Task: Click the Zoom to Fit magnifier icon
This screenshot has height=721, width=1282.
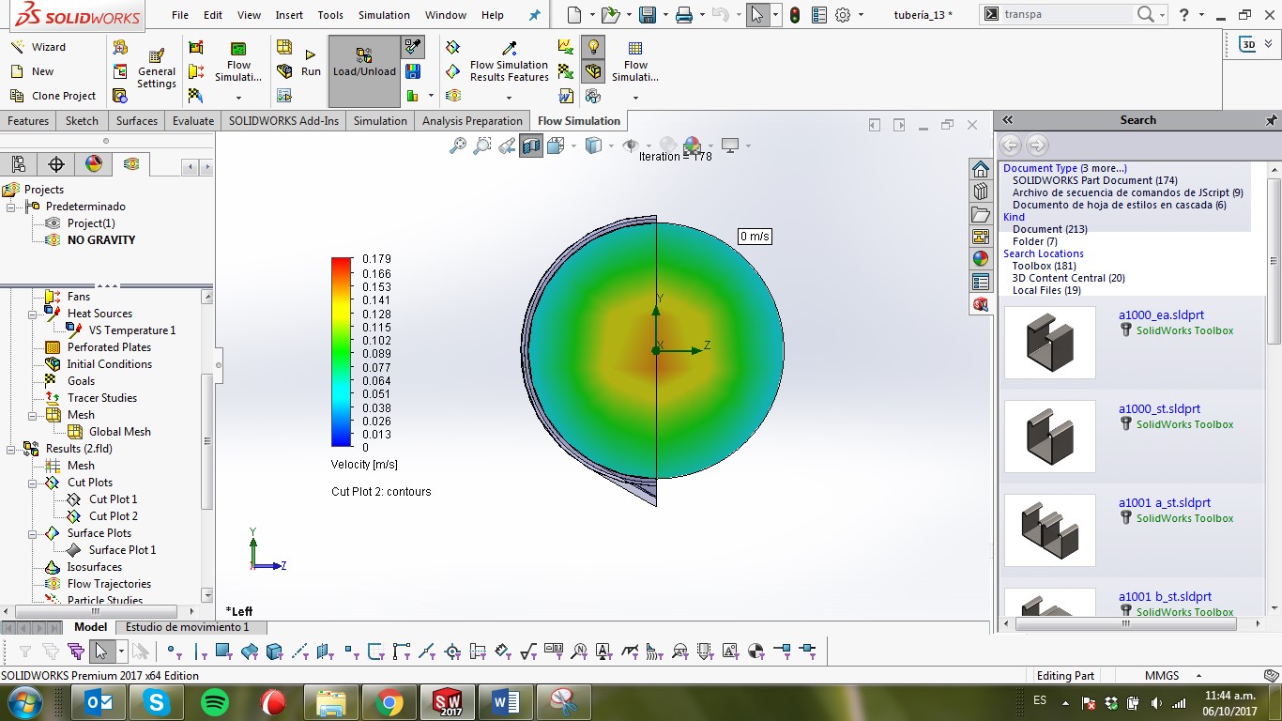Action: click(x=458, y=146)
